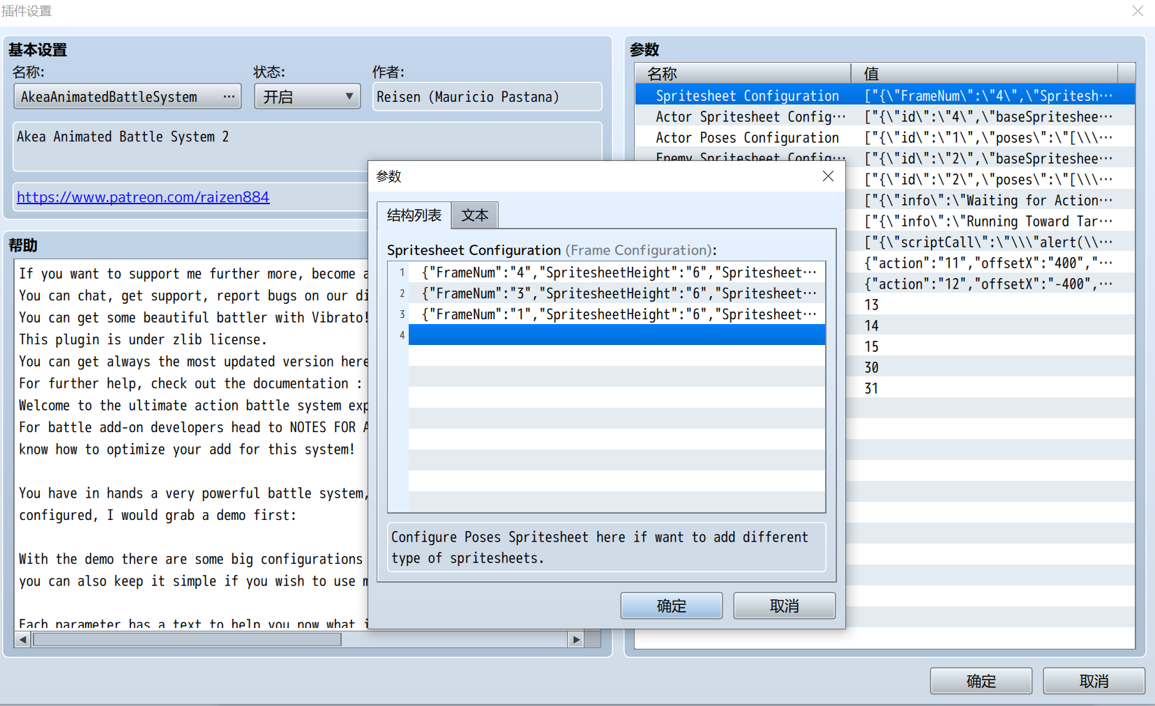Click 确定 in the plugin settings window

point(981,681)
